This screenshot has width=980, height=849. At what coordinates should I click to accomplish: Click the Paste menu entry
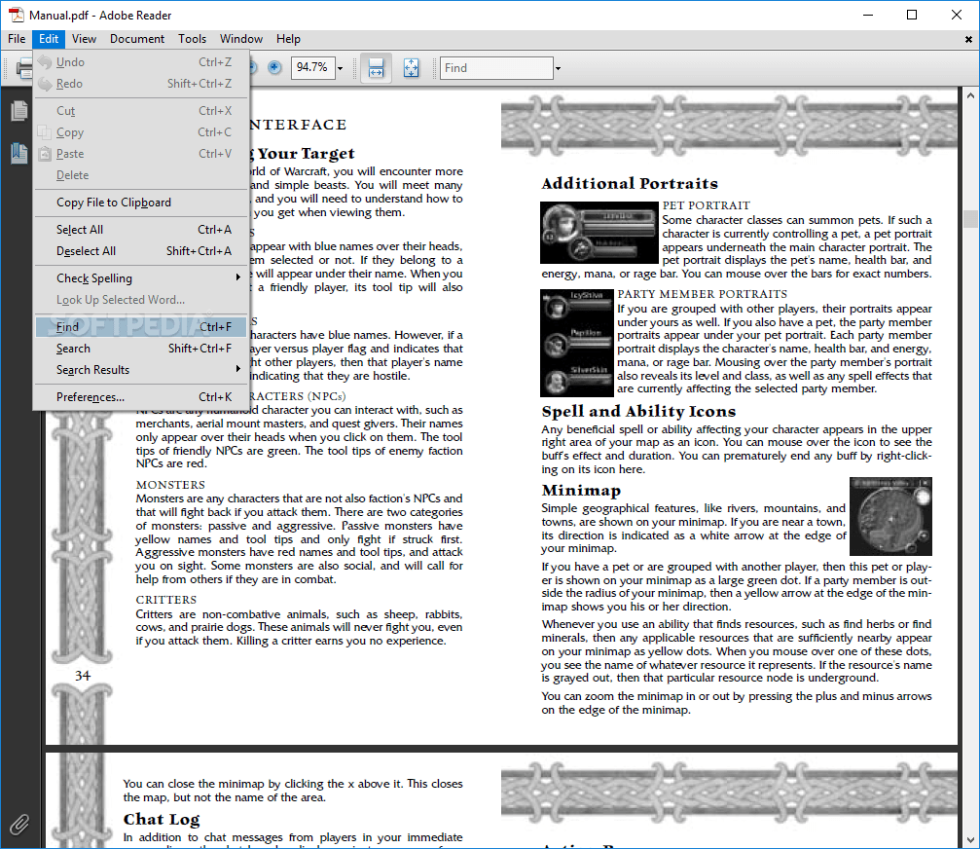[x=141, y=153]
